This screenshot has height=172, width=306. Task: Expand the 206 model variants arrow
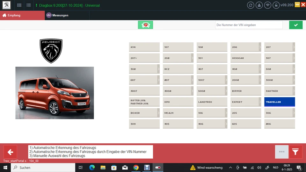[x=260, y=47]
